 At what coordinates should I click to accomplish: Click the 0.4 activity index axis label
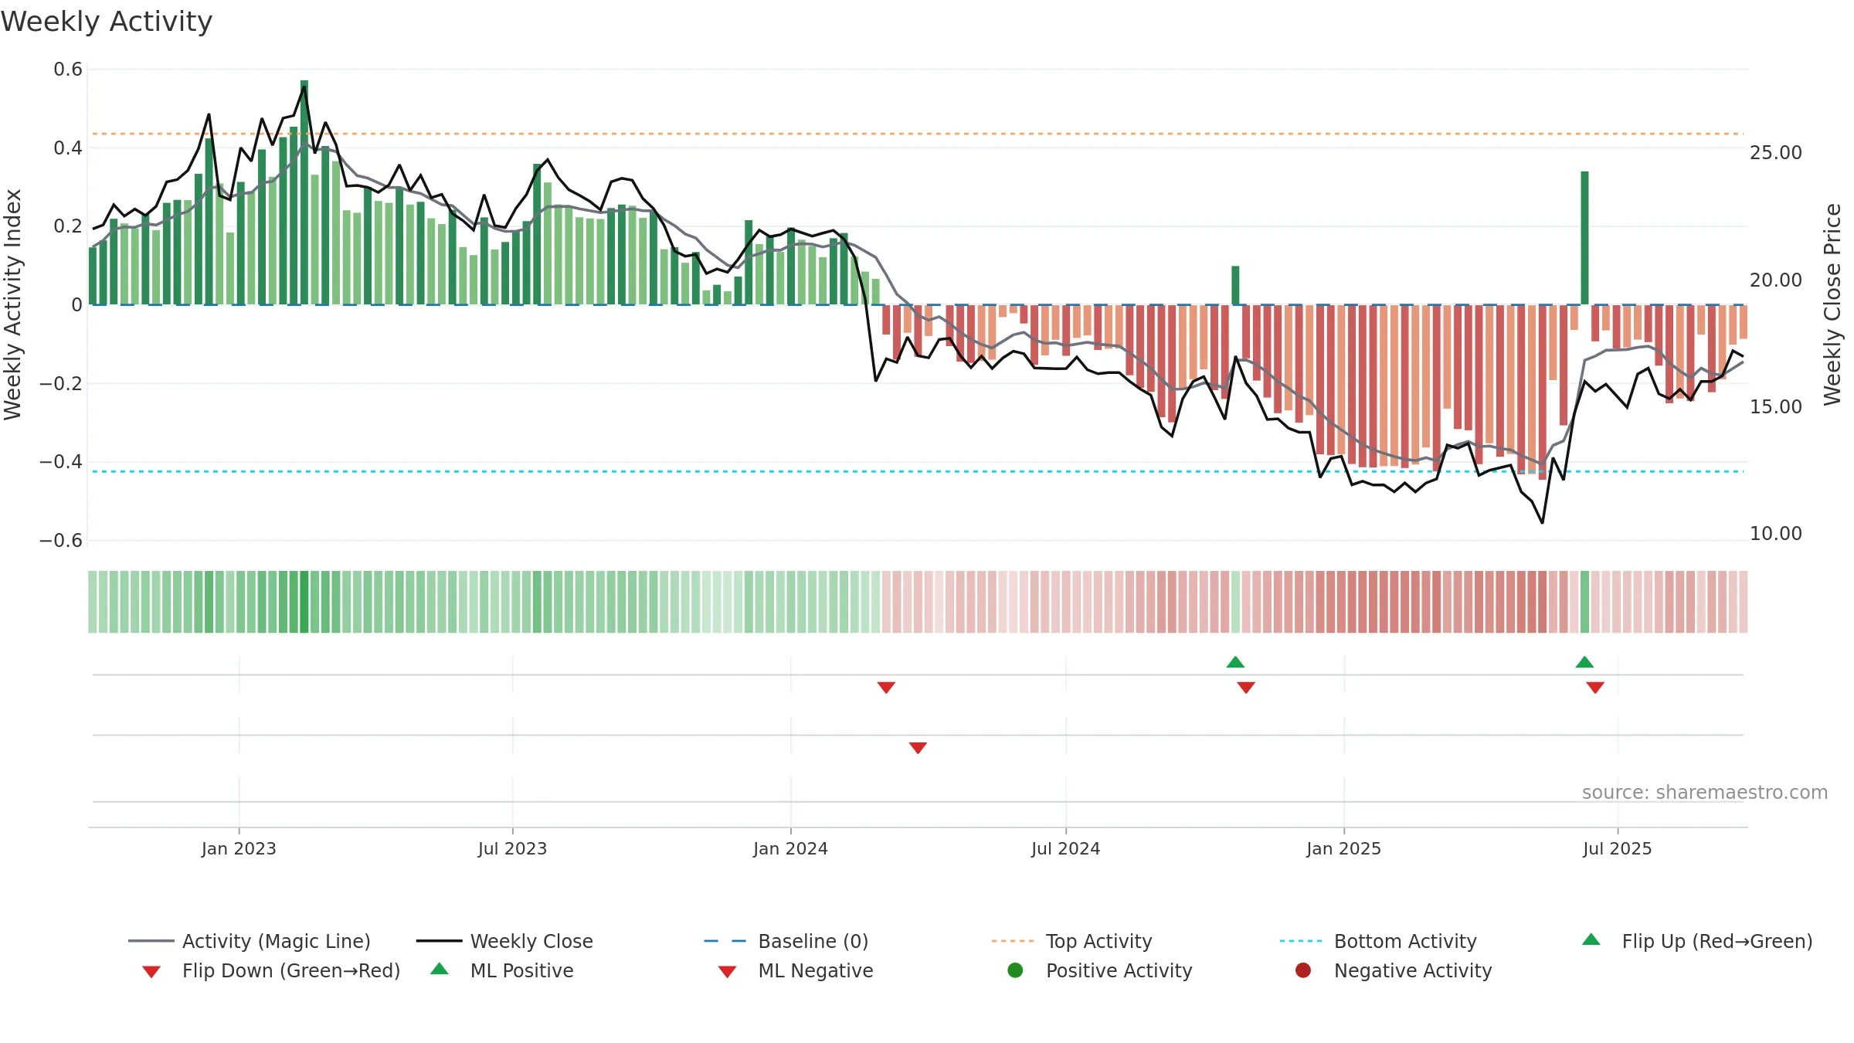68,148
